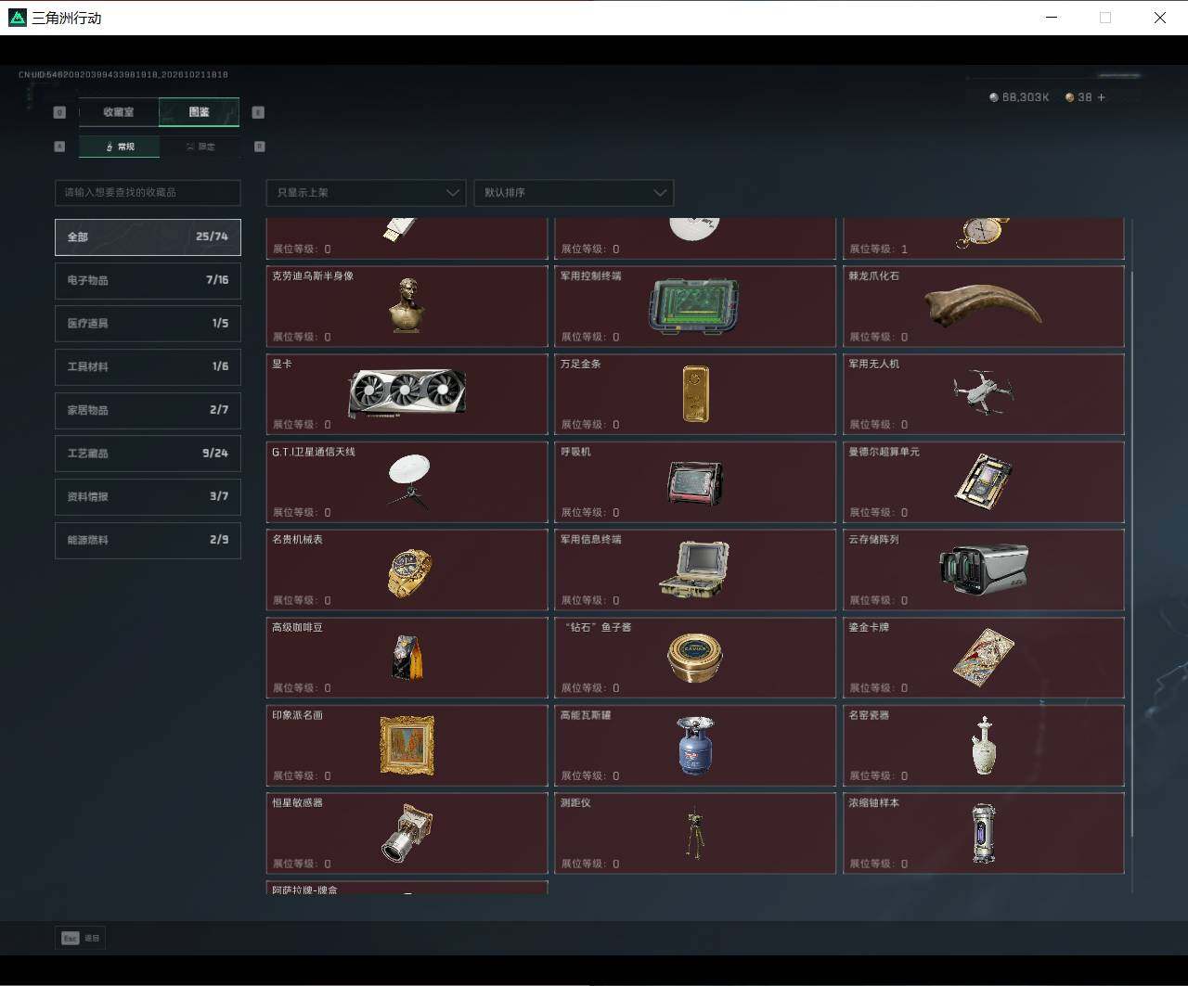This screenshot has height=986, width=1188.
Task: Select the 名窑瓷器 porcelain vase item
Action: coord(984,746)
